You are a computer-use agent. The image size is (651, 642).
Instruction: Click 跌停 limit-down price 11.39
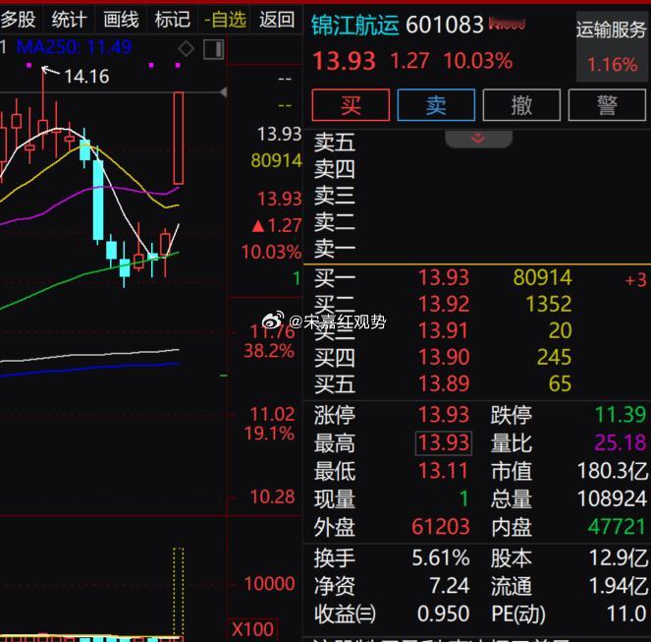tap(621, 415)
